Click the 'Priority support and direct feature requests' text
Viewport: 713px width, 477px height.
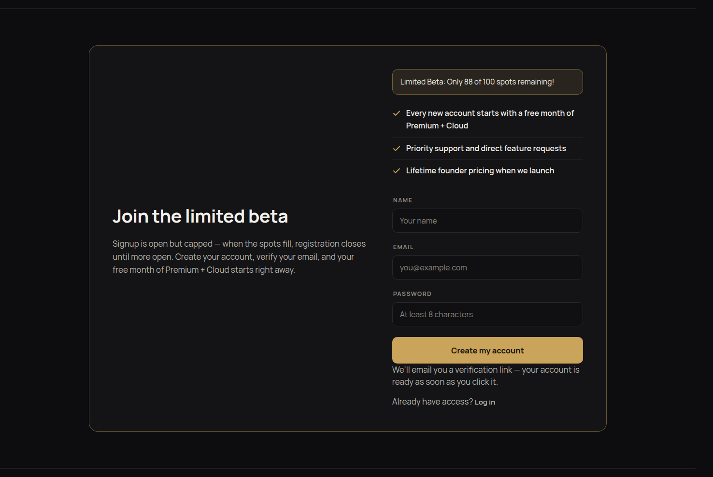pos(486,149)
